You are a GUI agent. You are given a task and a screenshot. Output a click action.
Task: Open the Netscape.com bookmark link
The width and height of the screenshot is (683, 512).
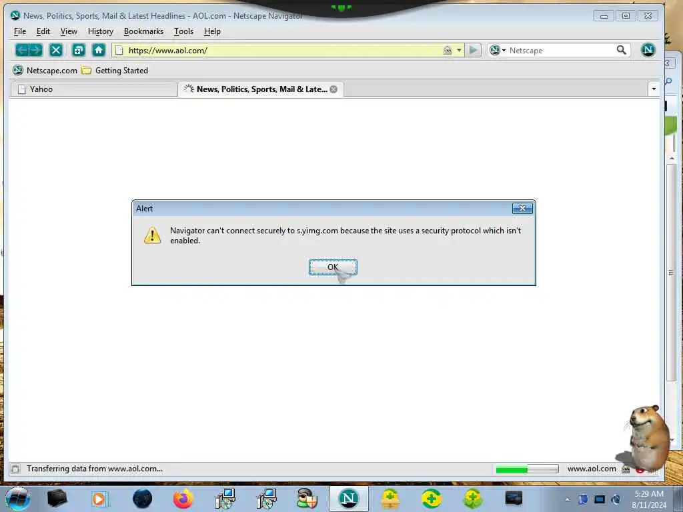coord(45,71)
